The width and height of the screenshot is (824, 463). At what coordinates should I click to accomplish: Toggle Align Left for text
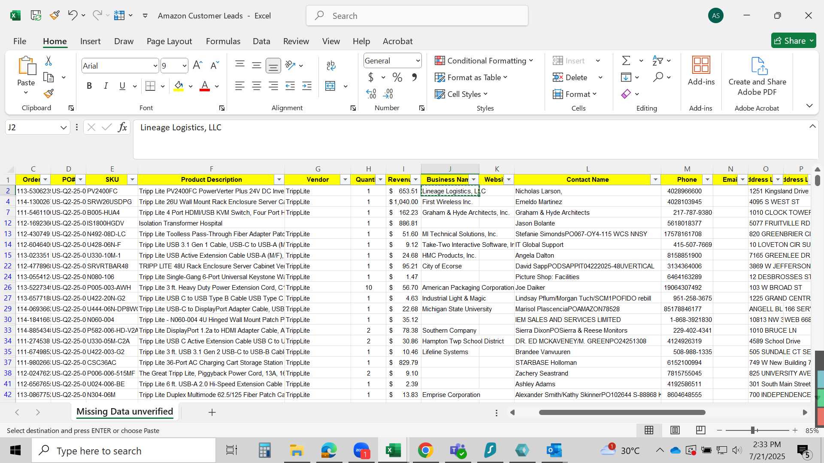pyautogui.click(x=240, y=86)
